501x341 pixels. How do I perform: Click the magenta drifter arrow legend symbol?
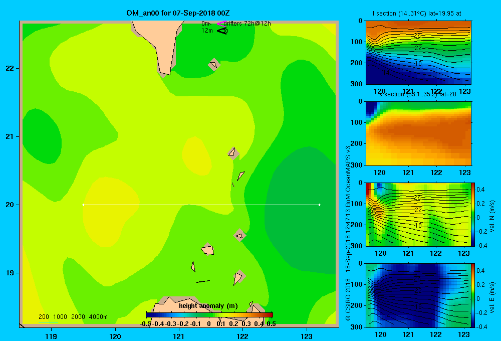pos(222,24)
